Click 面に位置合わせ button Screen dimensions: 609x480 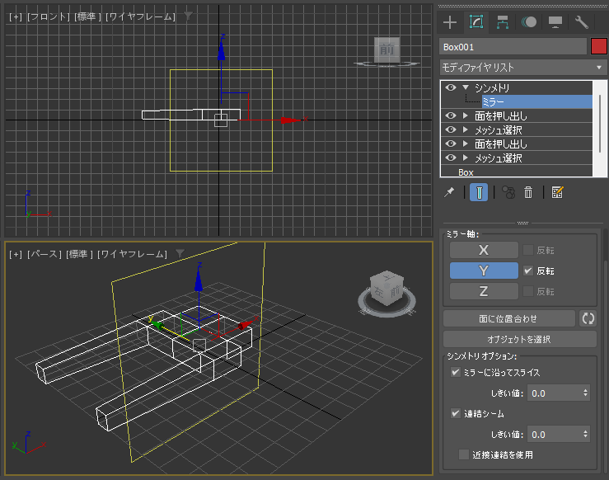508,318
